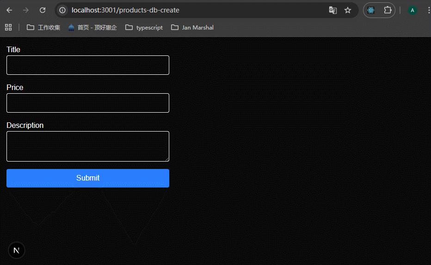
Task: Expand the 工作收集 bookmark folder
Action: (43, 27)
